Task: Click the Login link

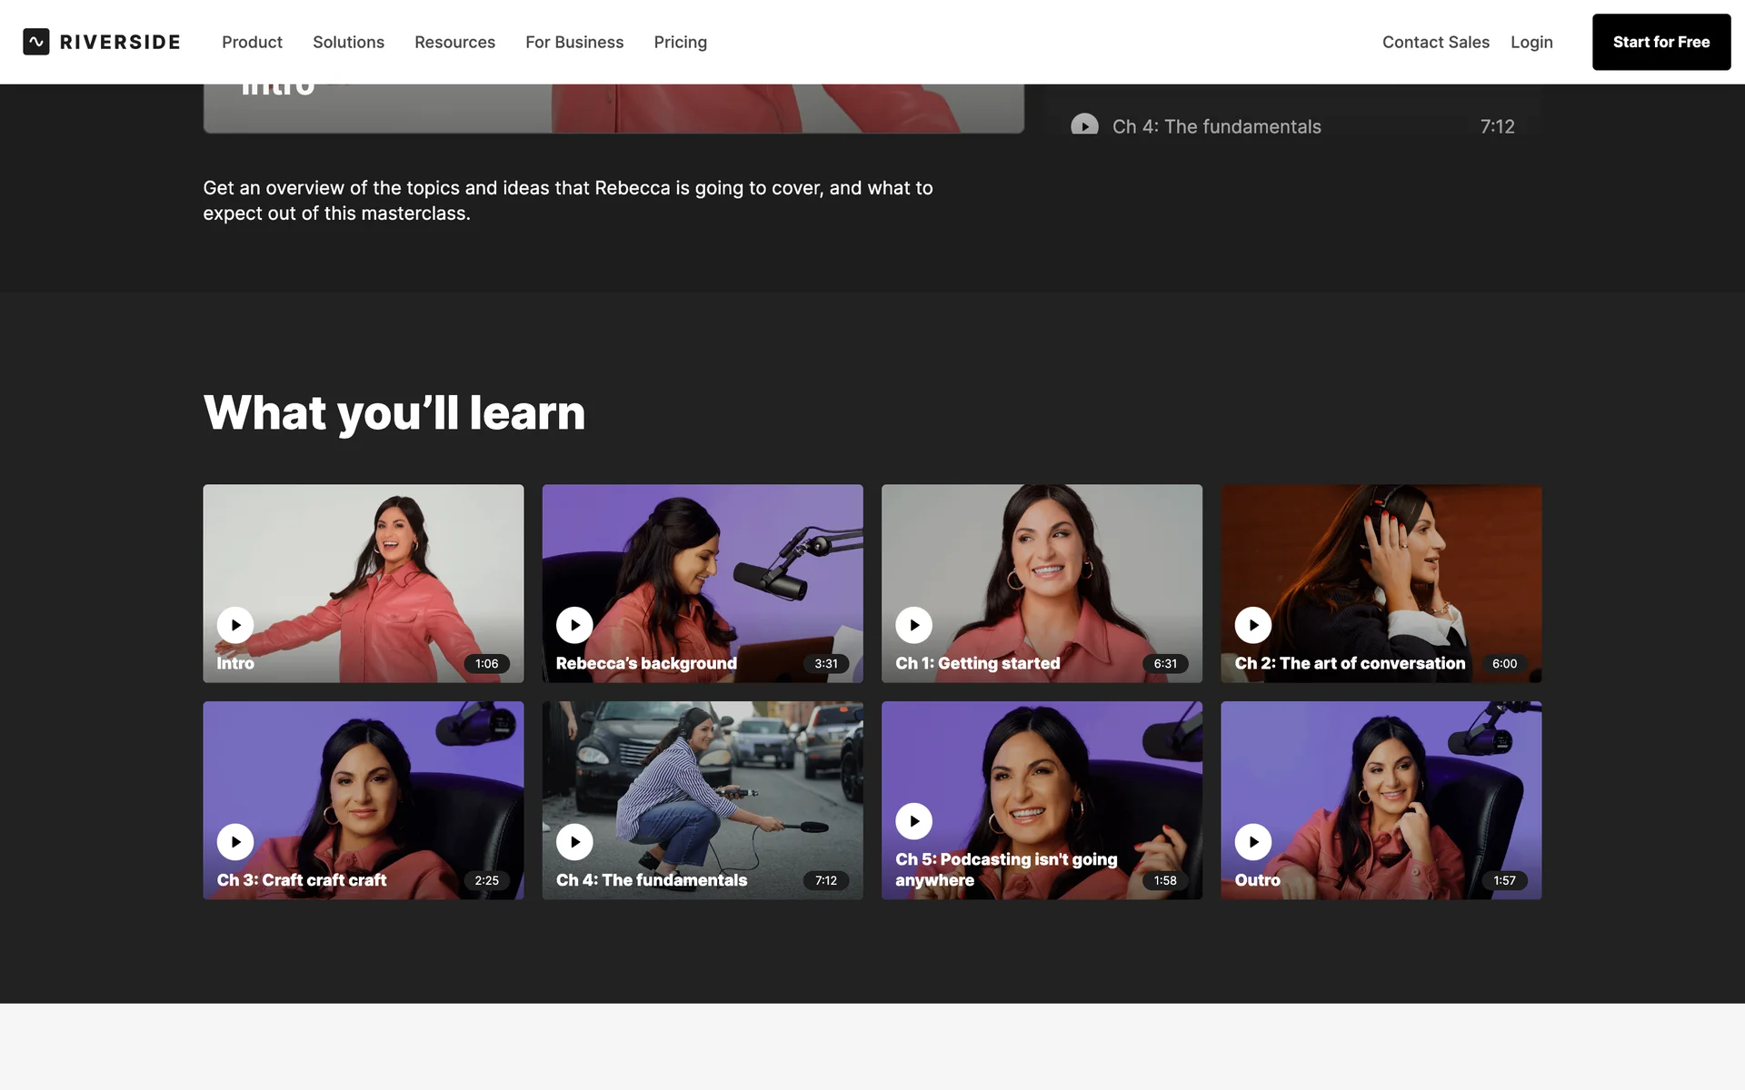Action: (x=1531, y=42)
